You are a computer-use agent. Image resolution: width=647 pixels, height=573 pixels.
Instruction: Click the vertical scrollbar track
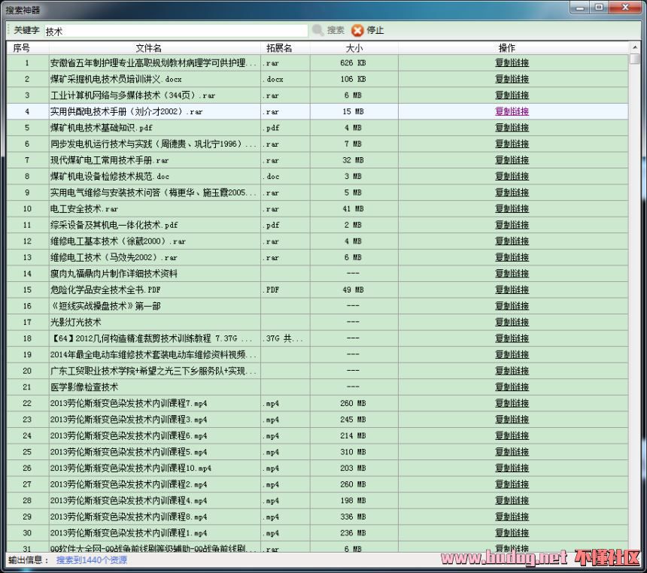pyautogui.click(x=635, y=301)
